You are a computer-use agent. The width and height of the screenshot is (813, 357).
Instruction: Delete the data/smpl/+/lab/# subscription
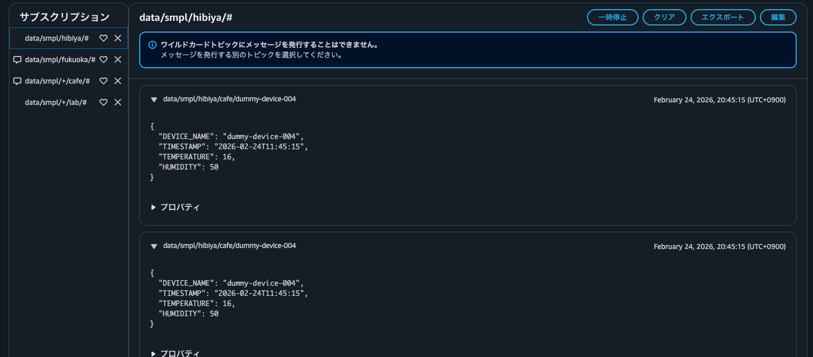(118, 102)
